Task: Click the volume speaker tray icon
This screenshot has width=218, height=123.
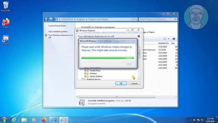Action: point(194,120)
